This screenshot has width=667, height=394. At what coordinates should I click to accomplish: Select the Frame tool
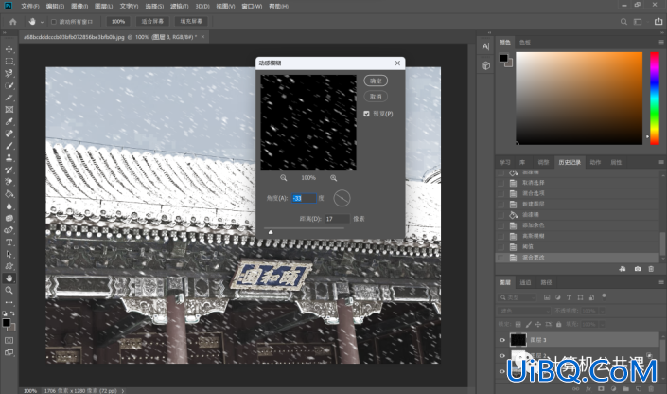pyautogui.click(x=9, y=110)
